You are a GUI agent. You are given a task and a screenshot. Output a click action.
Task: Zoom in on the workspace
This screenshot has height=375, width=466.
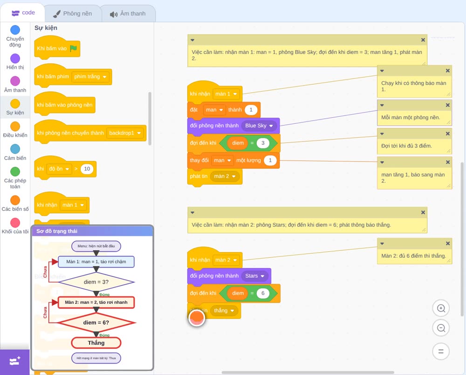[441, 308]
